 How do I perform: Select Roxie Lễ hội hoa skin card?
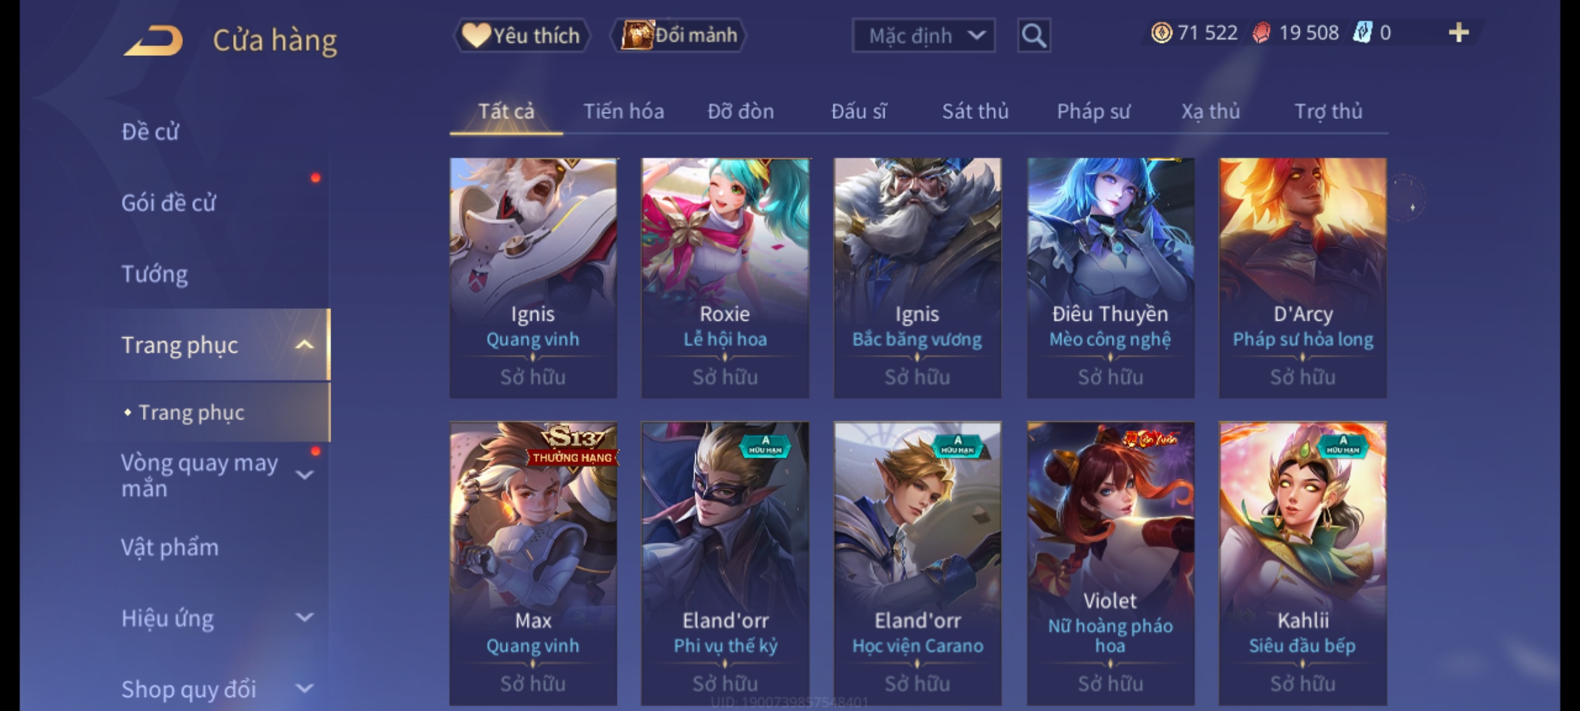pos(725,278)
